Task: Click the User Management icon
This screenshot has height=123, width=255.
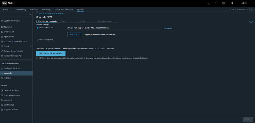Action: (x=2, y=95)
